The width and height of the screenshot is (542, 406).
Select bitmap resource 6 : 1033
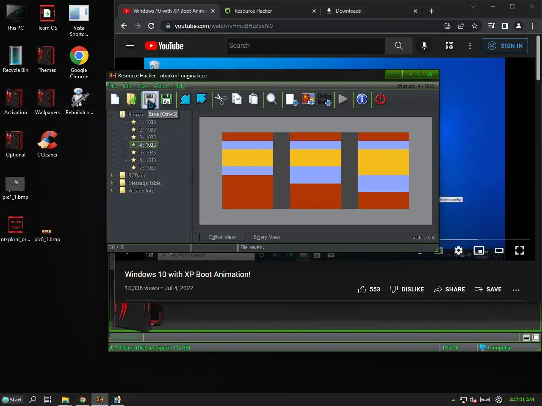[x=147, y=160]
